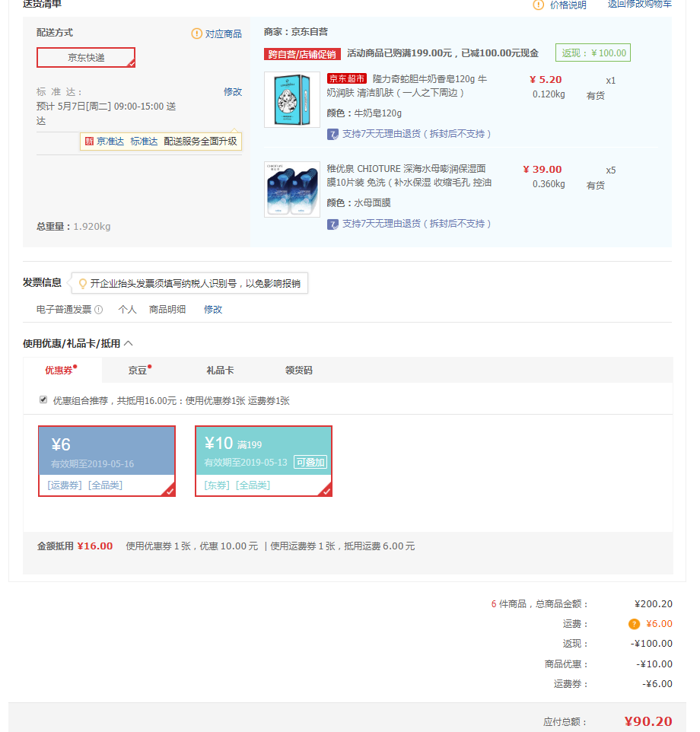Click the mask price ¥ 39.00

(x=542, y=170)
